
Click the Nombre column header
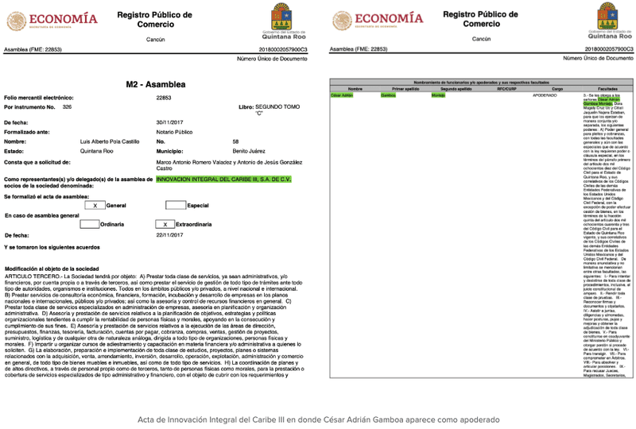click(x=355, y=88)
